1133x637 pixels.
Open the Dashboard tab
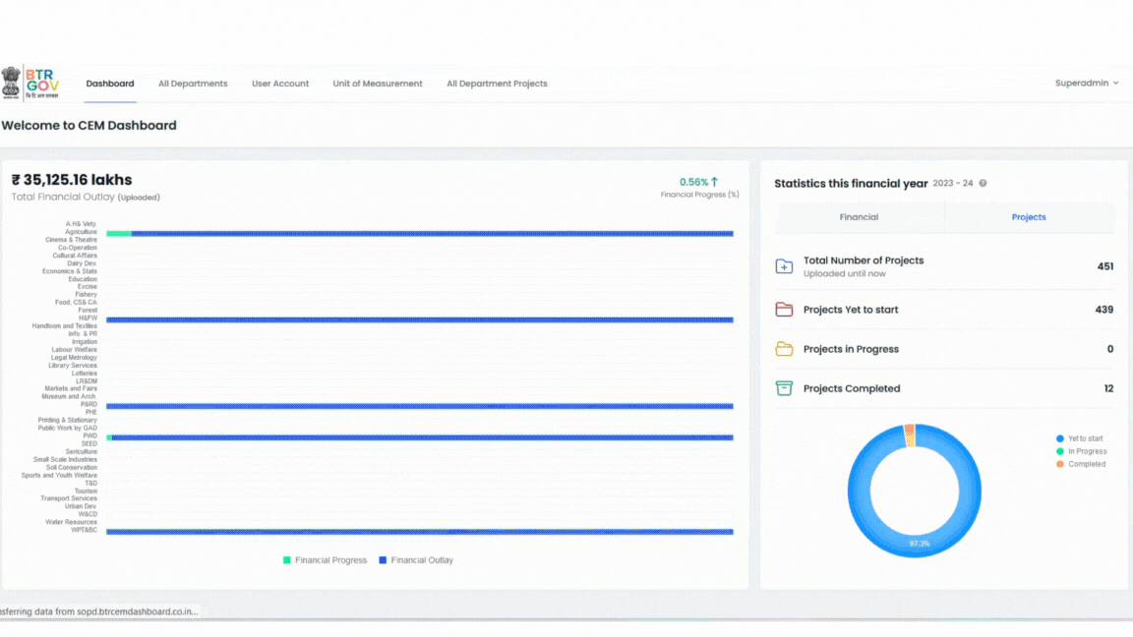[110, 84]
